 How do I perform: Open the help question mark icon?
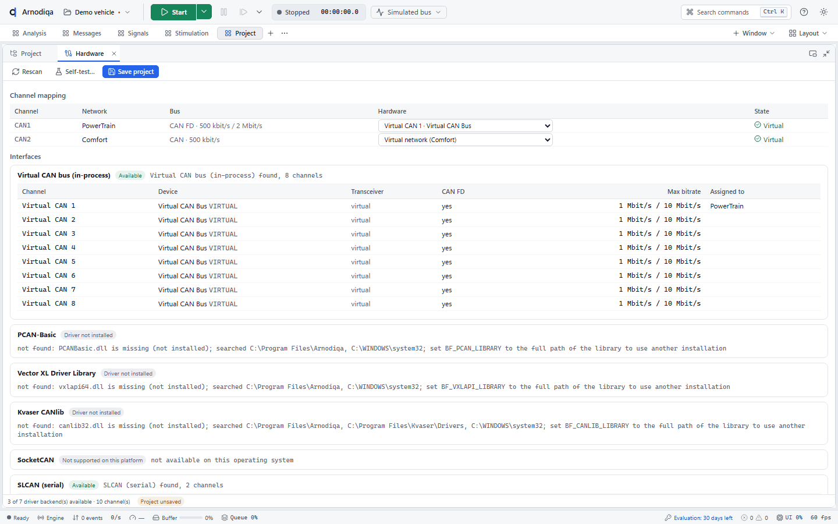804,12
